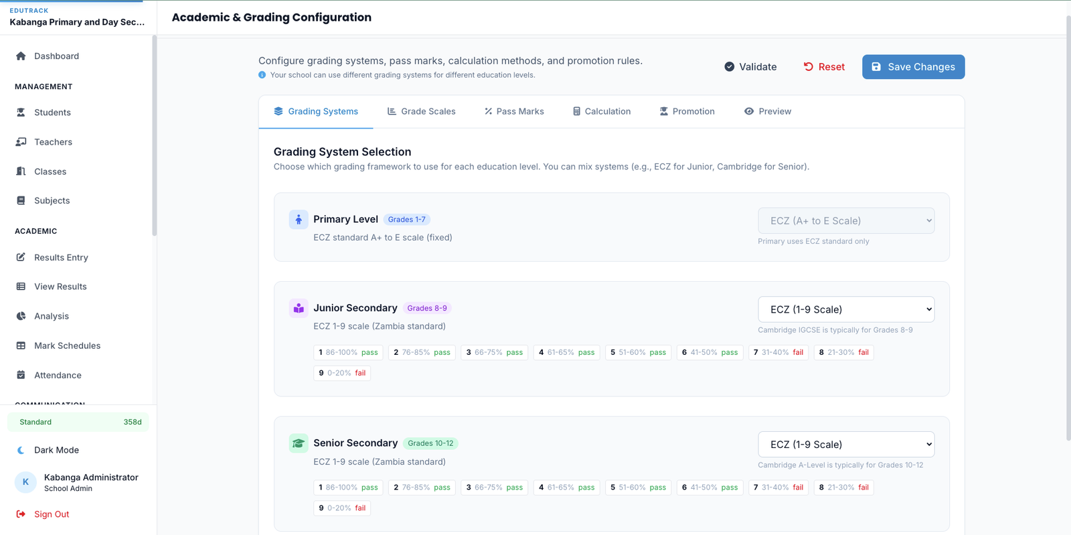
Task: Click the Results Entry pencil icon
Action: pos(21,257)
